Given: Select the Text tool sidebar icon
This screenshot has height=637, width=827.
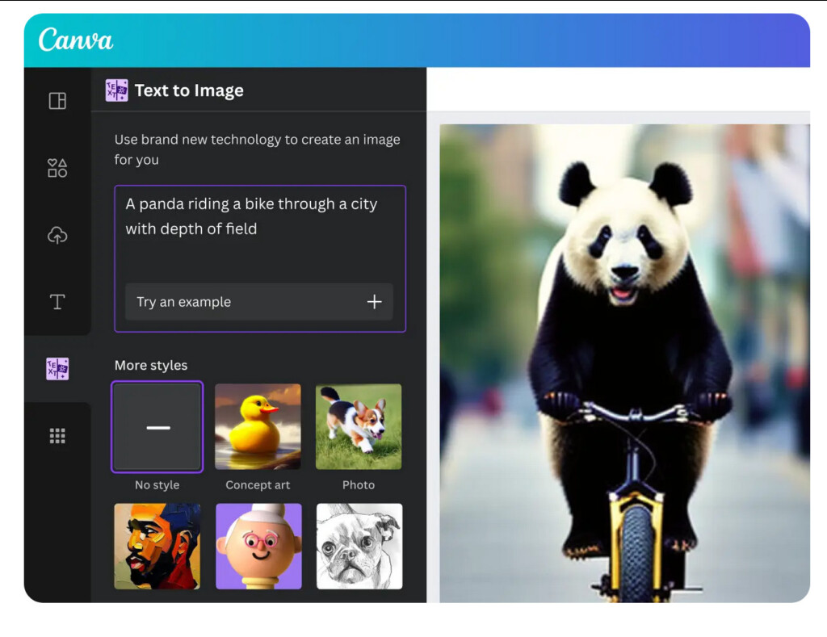Looking at the screenshot, I should (x=57, y=302).
